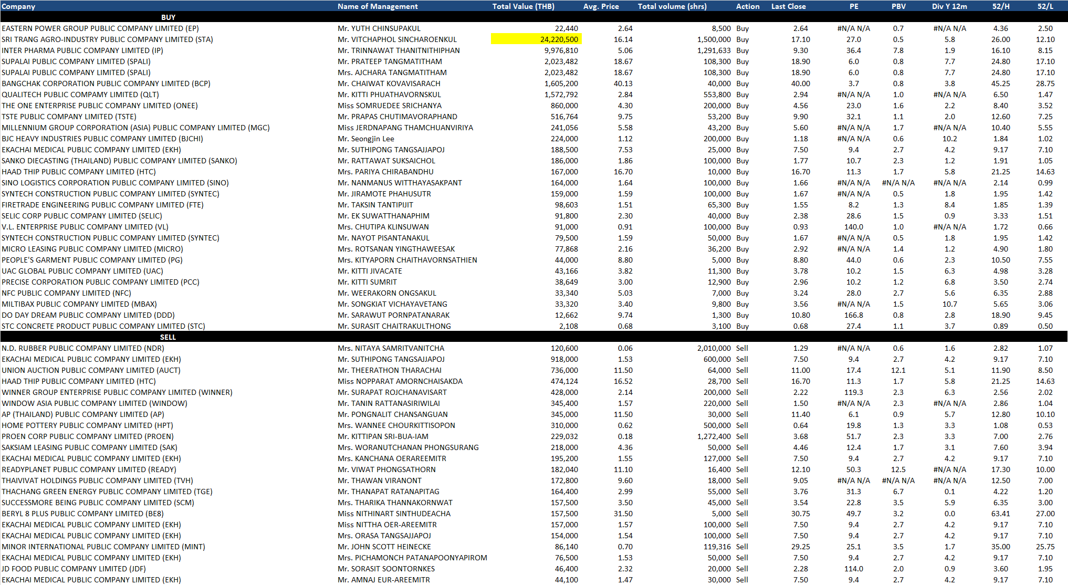Viewport: 1068px width, 585px height.
Task: Select WINNER GROUP ENTERPRISE (WINNER) cell
Action: 117,392
